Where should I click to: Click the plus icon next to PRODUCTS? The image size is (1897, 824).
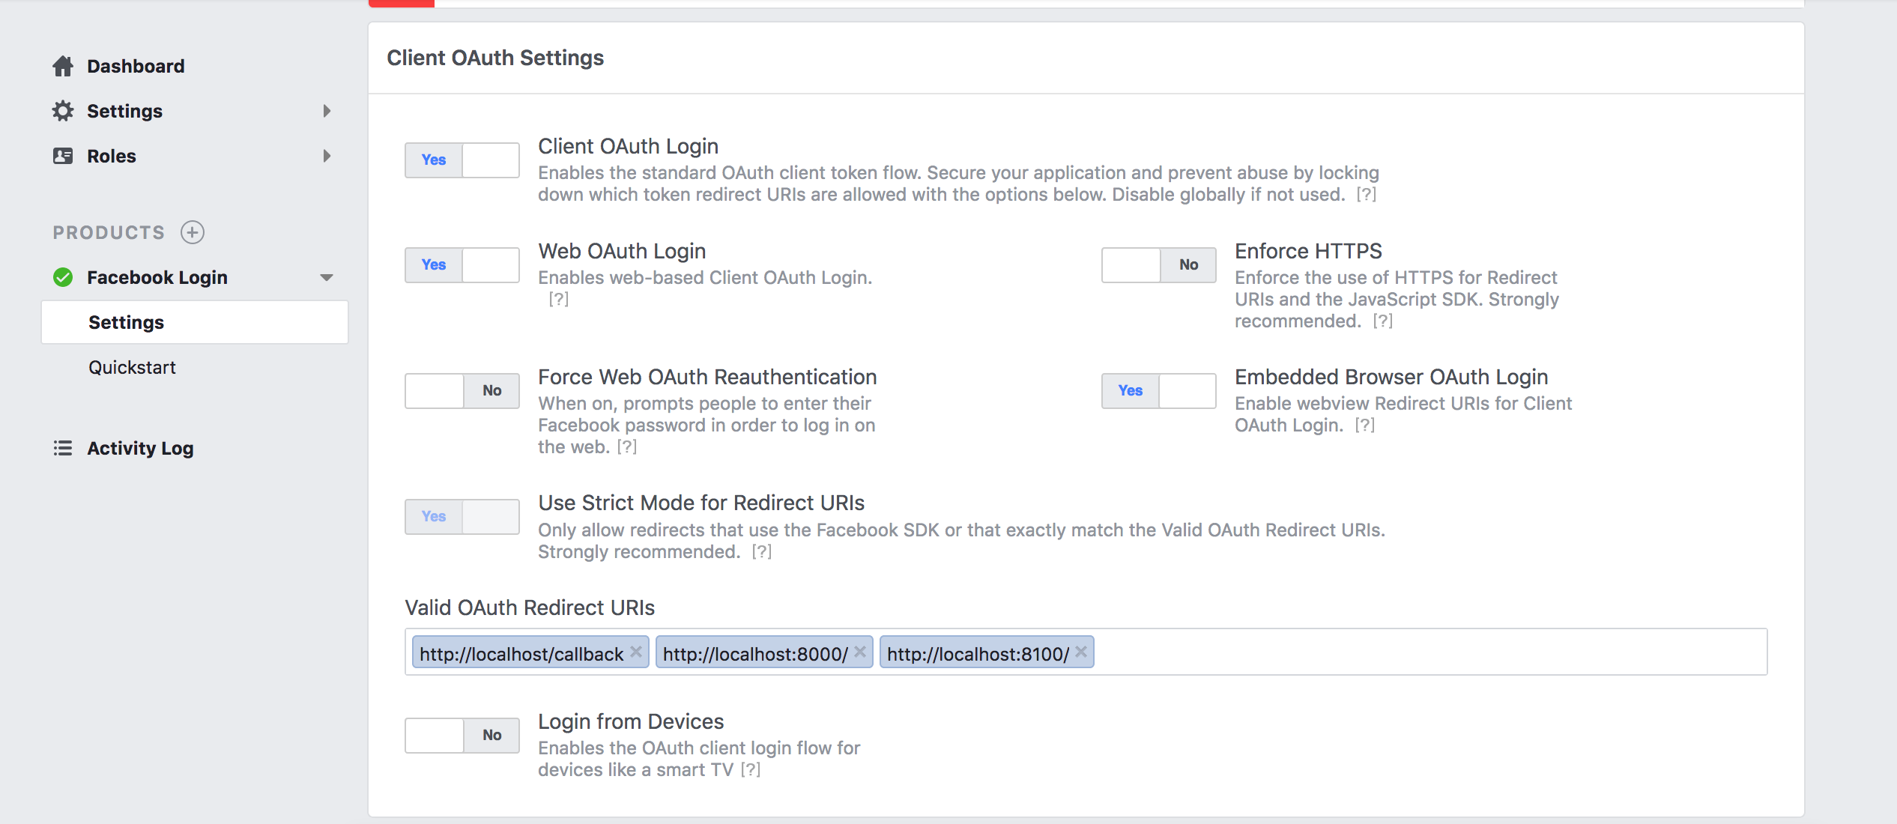(193, 232)
